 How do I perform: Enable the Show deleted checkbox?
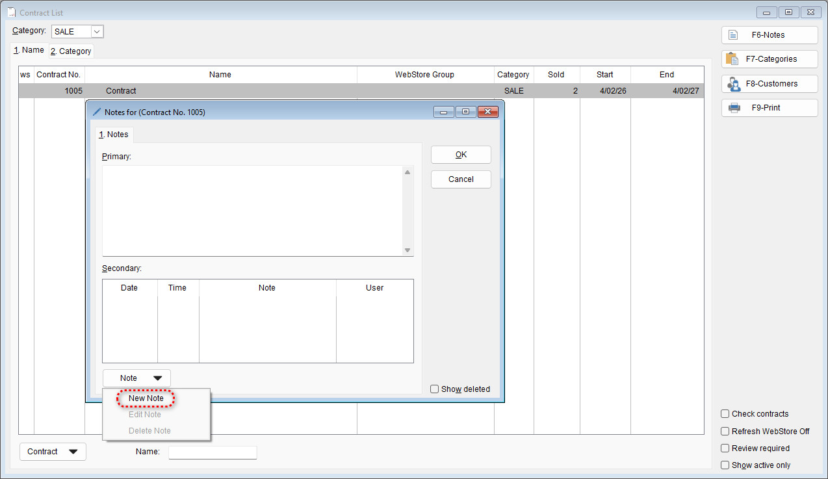(x=435, y=389)
